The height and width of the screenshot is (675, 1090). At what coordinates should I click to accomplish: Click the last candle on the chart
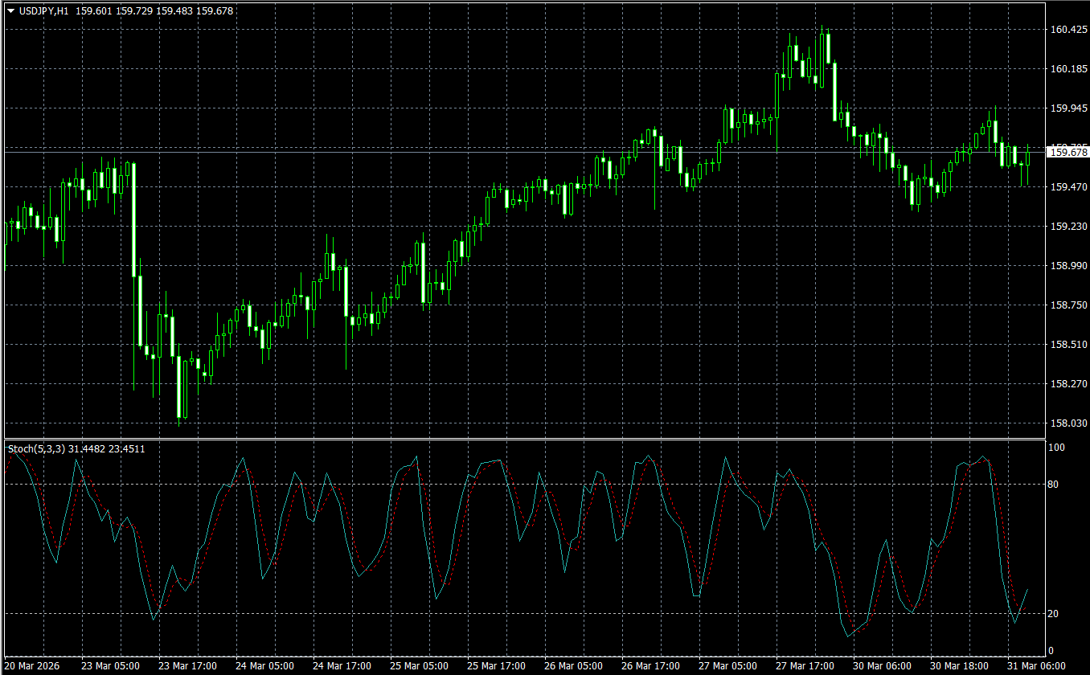coord(1027,158)
